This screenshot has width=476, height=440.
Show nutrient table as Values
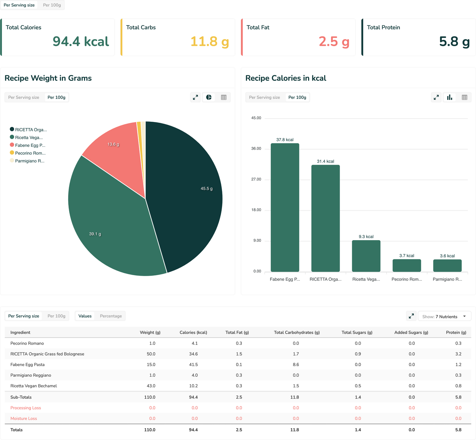tap(85, 316)
